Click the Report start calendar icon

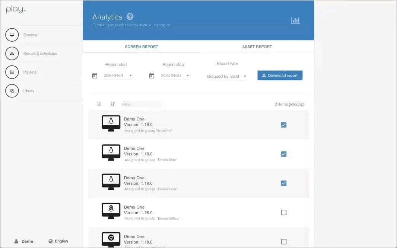click(x=95, y=76)
